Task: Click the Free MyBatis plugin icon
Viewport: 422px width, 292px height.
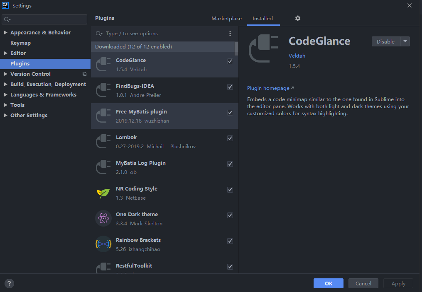Action: (x=103, y=116)
